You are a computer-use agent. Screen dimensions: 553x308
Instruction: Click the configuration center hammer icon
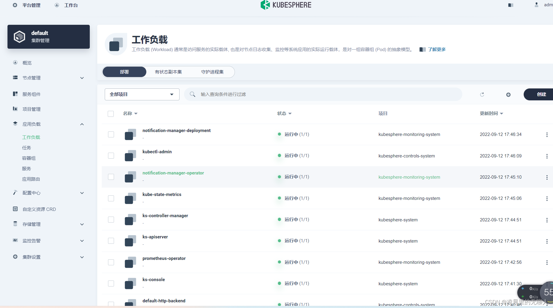point(15,192)
